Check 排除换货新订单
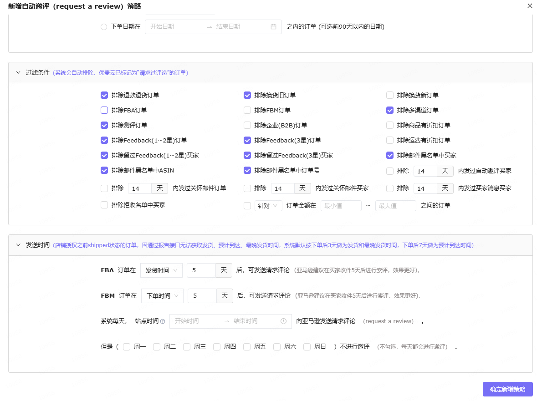Viewport: 537px width, 401px height. click(x=390, y=95)
